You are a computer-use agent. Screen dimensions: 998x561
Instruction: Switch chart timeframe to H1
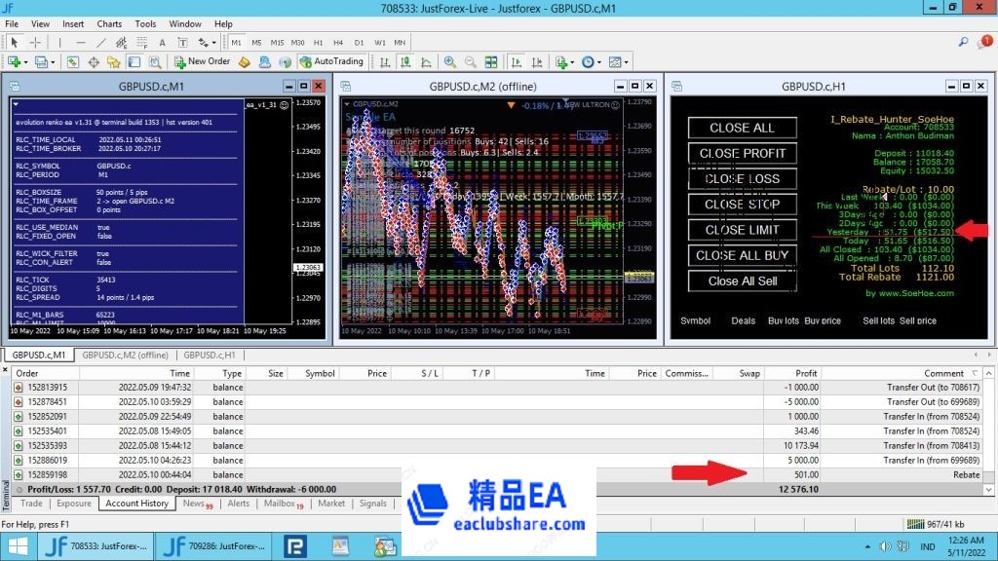[x=319, y=43]
